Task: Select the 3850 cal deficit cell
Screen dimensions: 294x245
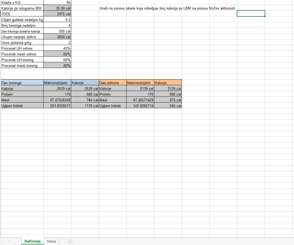Action: (x=57, y=37)
